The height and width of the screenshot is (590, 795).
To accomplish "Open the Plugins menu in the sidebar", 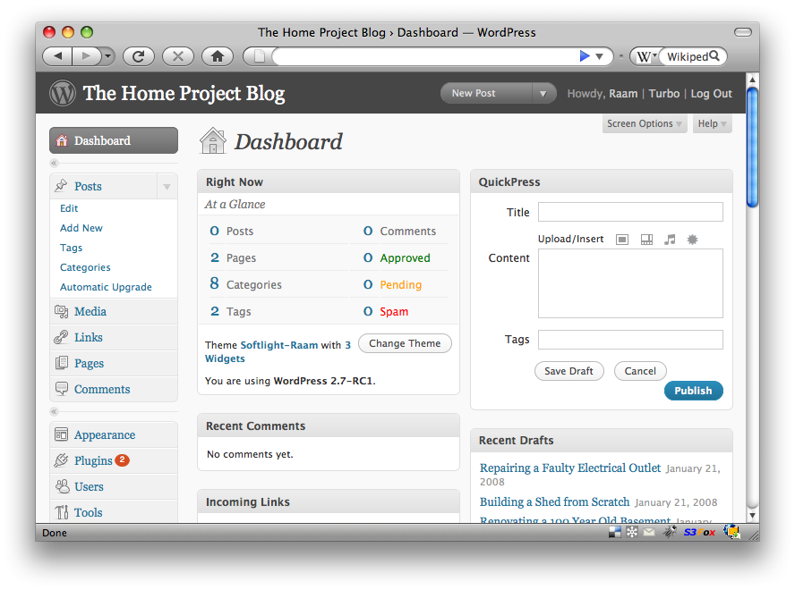I will click(93, 461).
